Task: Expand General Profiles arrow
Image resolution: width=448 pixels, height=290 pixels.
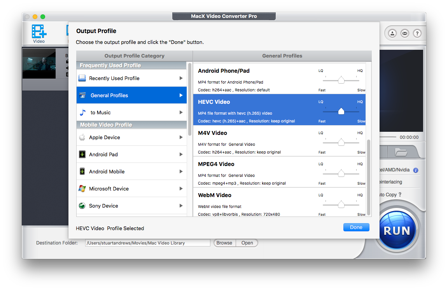Action: click(x=181, y=95)
